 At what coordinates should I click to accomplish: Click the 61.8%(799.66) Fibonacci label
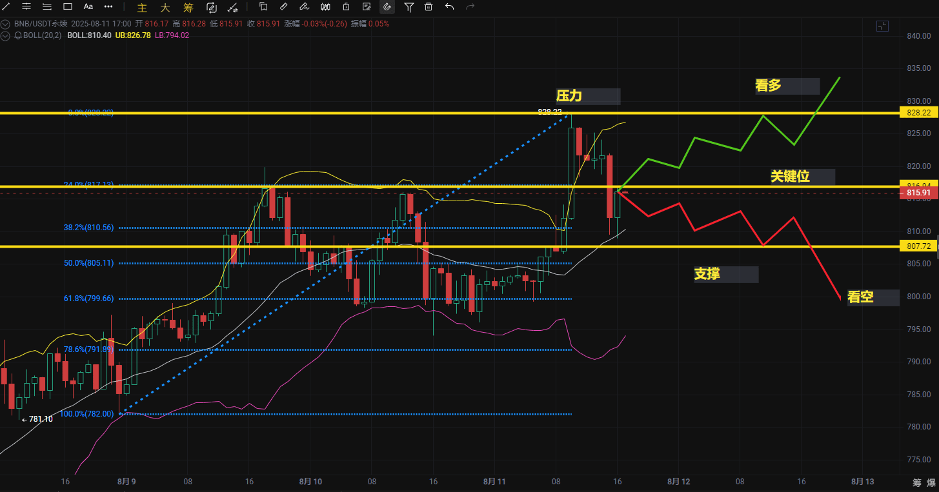click(x=88, y=299)
